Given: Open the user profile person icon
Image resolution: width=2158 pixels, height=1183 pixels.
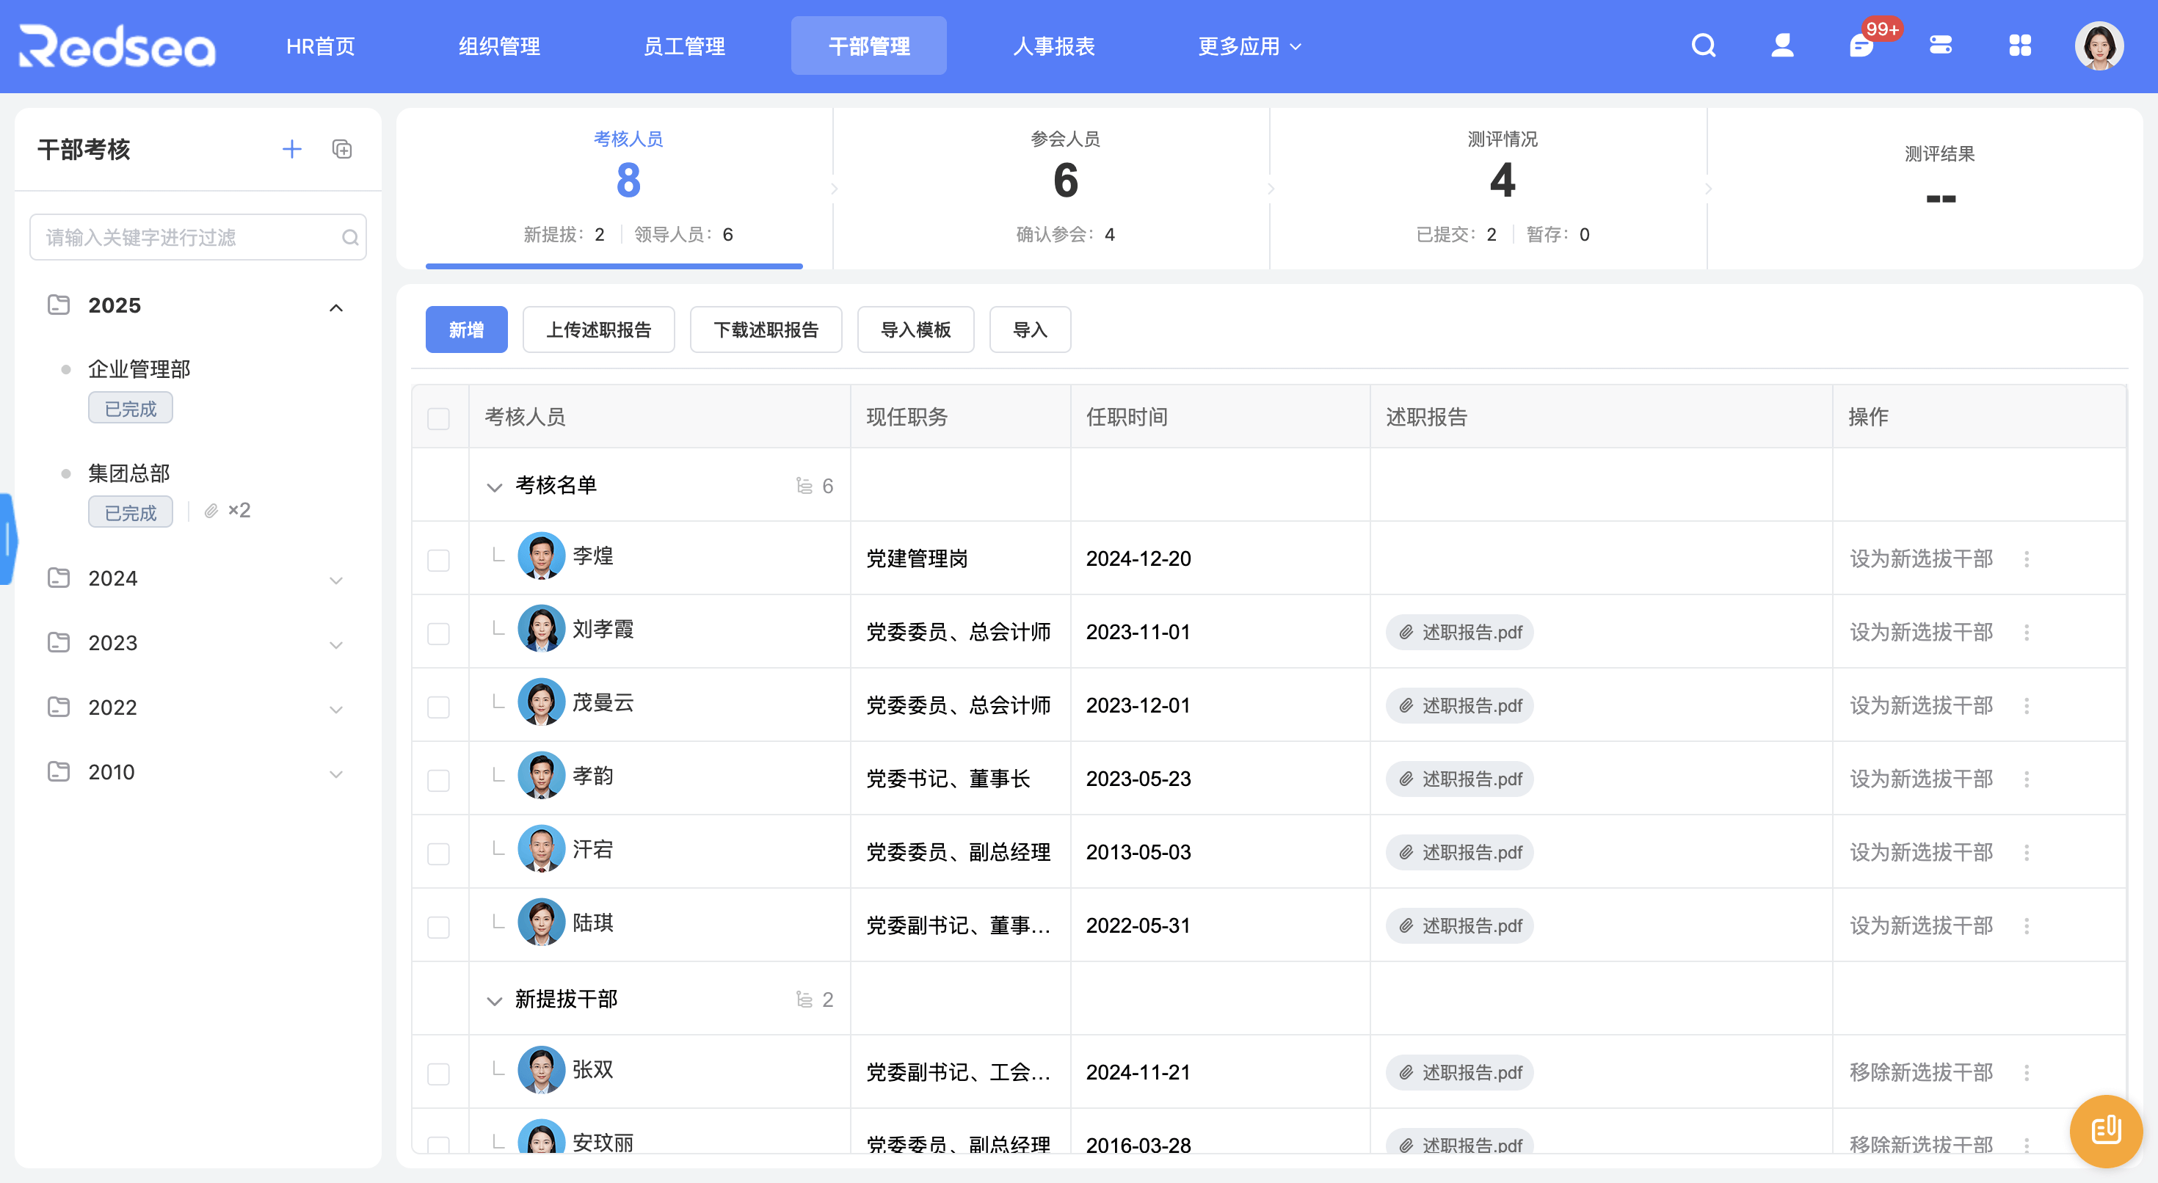Looking at the screenshot, I should 1782,45.
